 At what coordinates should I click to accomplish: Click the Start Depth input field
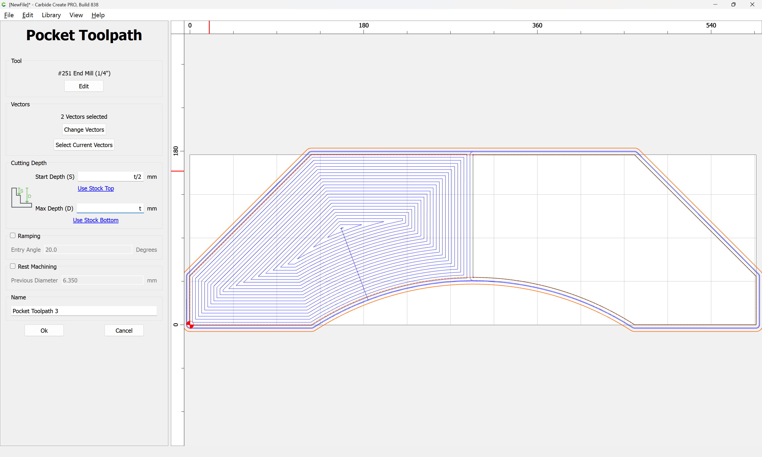[x=111, y=177]
